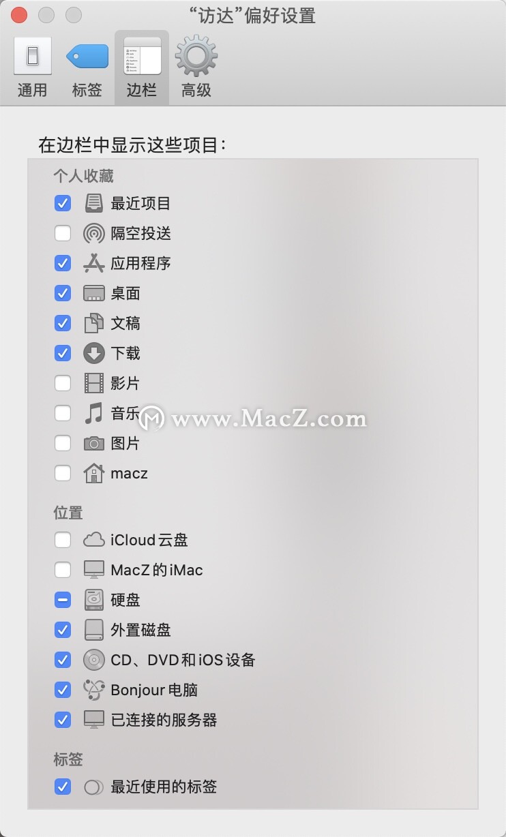
Task: Click the macz home folder icon
Action: point(94,473)
